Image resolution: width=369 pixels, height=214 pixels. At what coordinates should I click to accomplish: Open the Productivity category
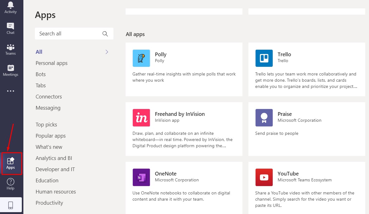pyautogui.click(x=50, y=203)
